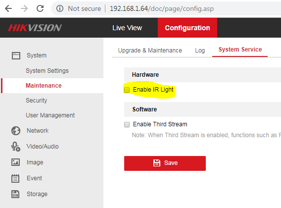
Task: Open System Settings in the sidebar
Action: pos(47,71)
